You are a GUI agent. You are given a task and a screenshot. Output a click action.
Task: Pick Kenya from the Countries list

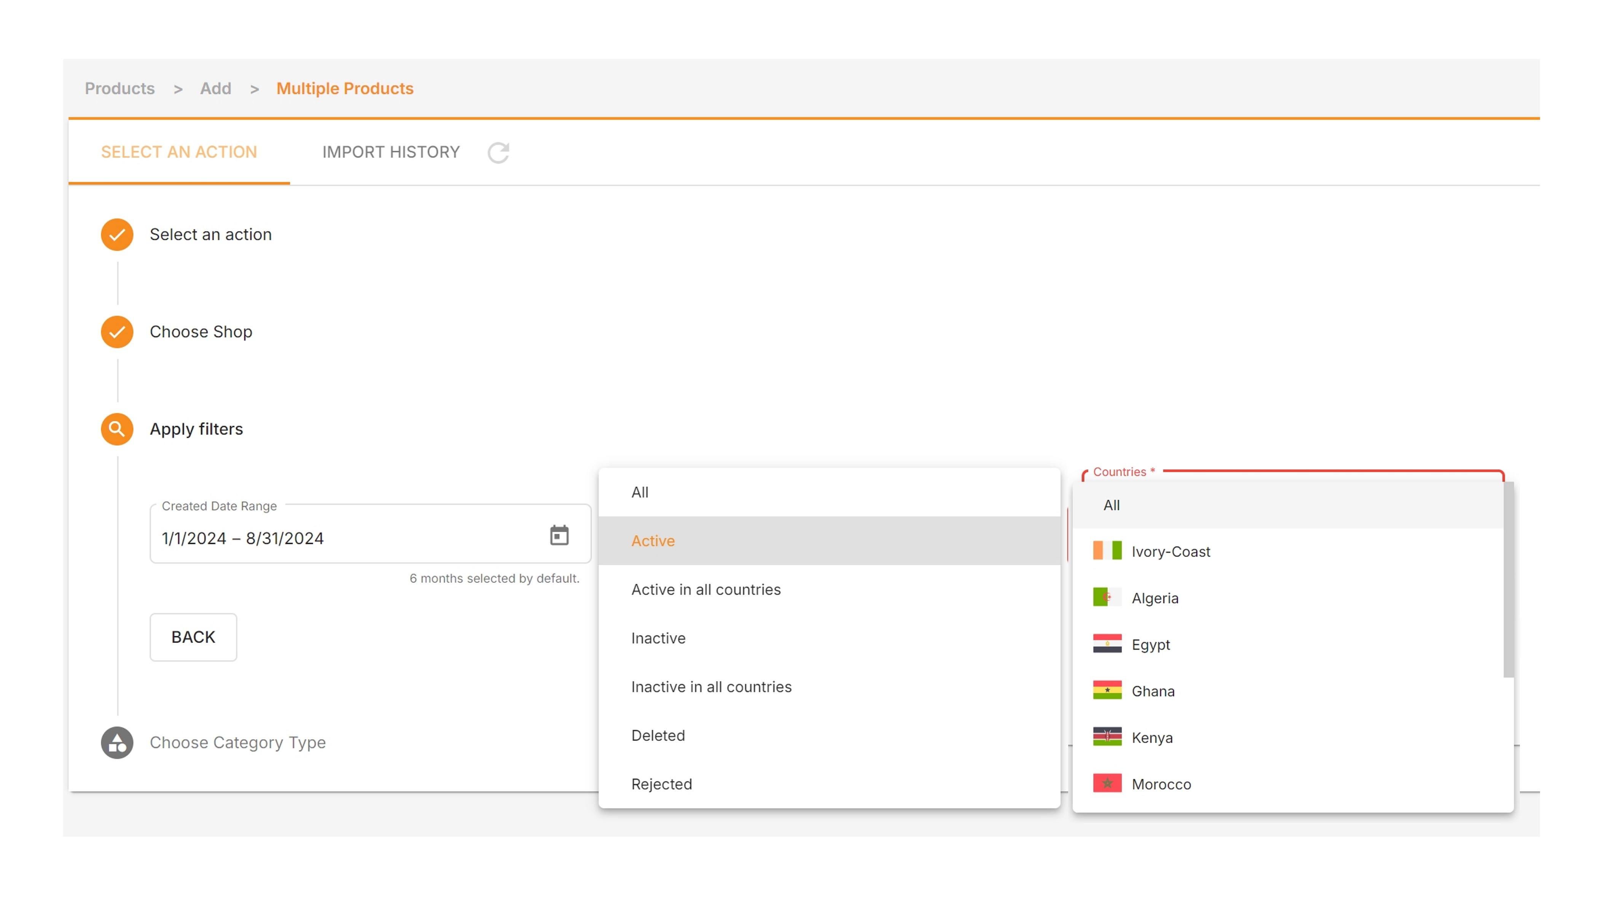click(1288, 737)
